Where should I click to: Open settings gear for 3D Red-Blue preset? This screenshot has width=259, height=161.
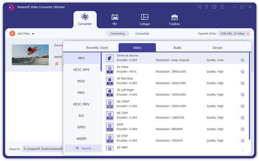243,83
